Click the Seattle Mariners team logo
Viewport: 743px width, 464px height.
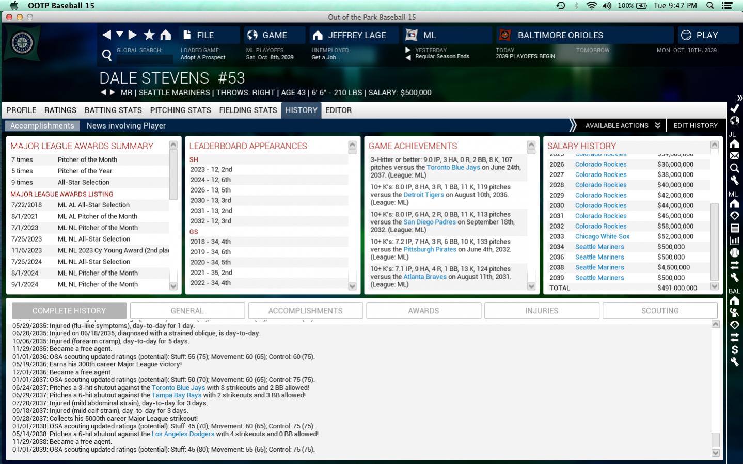(x=22, y=43)
